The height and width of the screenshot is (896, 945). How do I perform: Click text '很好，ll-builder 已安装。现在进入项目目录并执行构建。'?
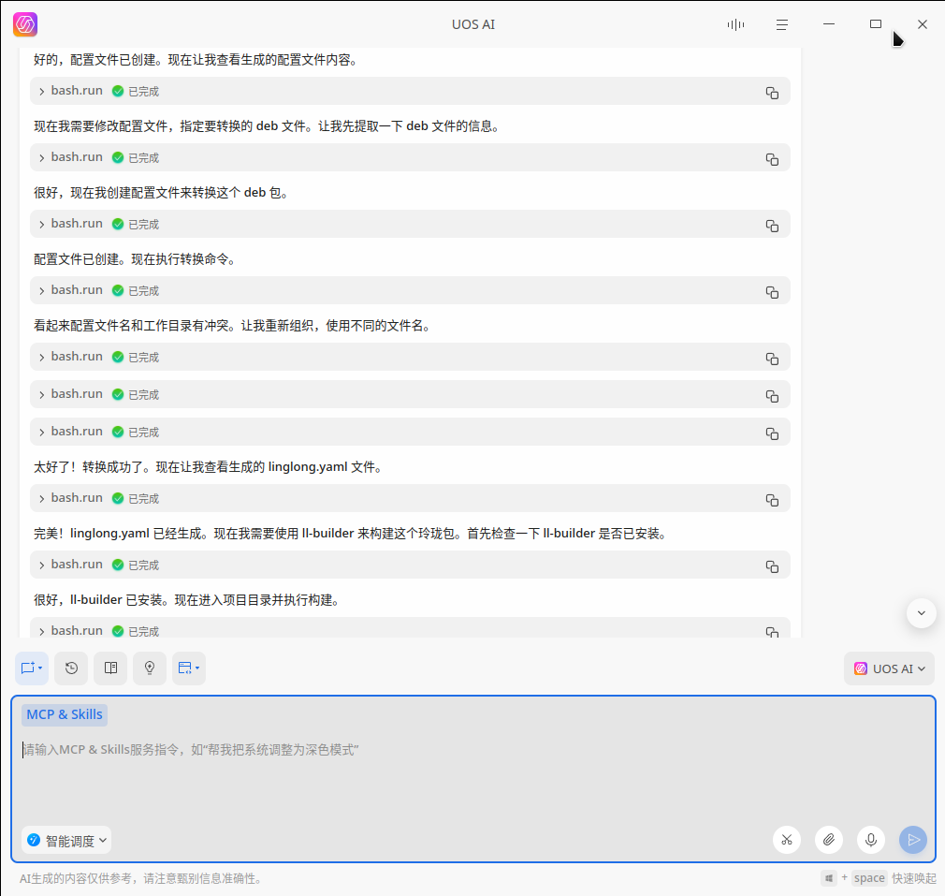click(188, 600)
